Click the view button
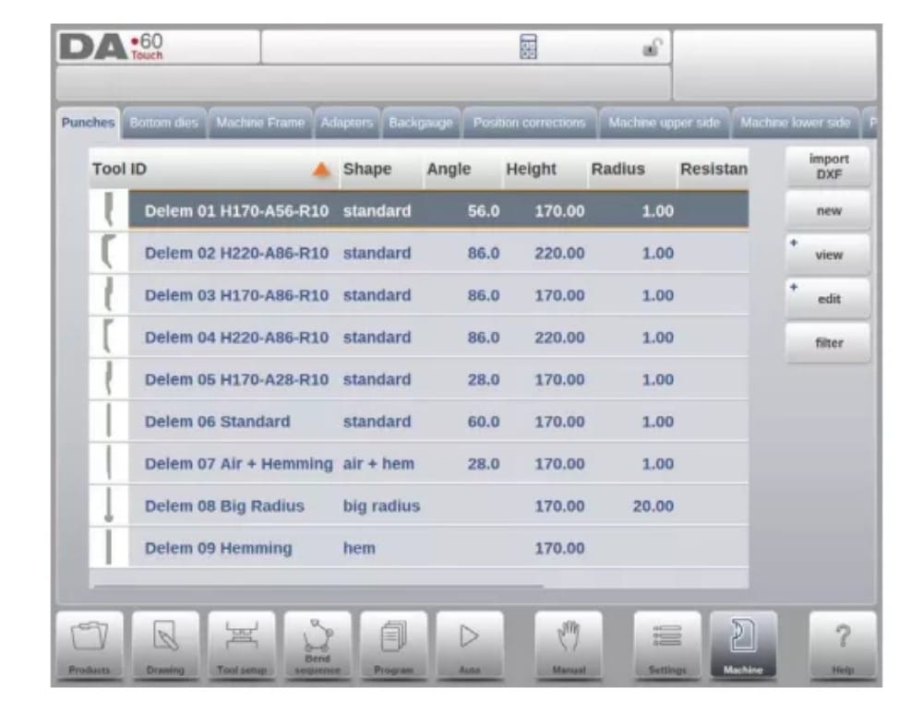 828,255
